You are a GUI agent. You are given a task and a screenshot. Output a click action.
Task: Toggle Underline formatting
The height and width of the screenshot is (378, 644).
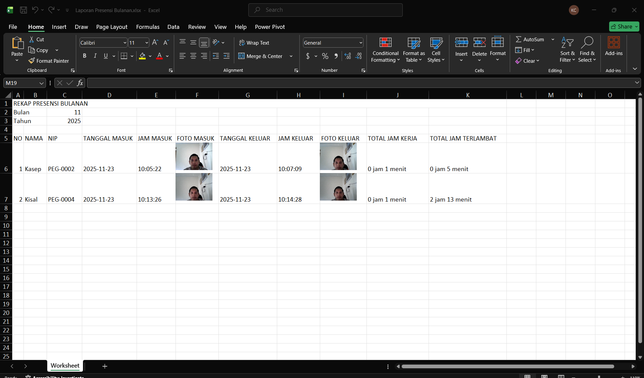pos(106,56)
